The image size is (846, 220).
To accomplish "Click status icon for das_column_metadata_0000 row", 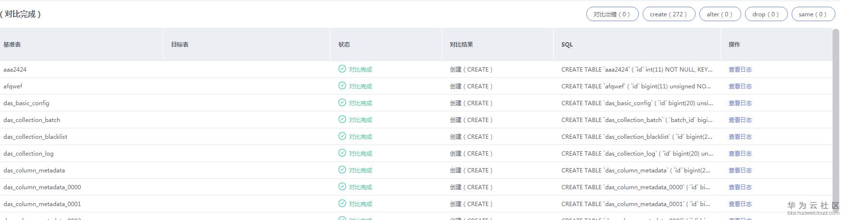I will point(342,187).
